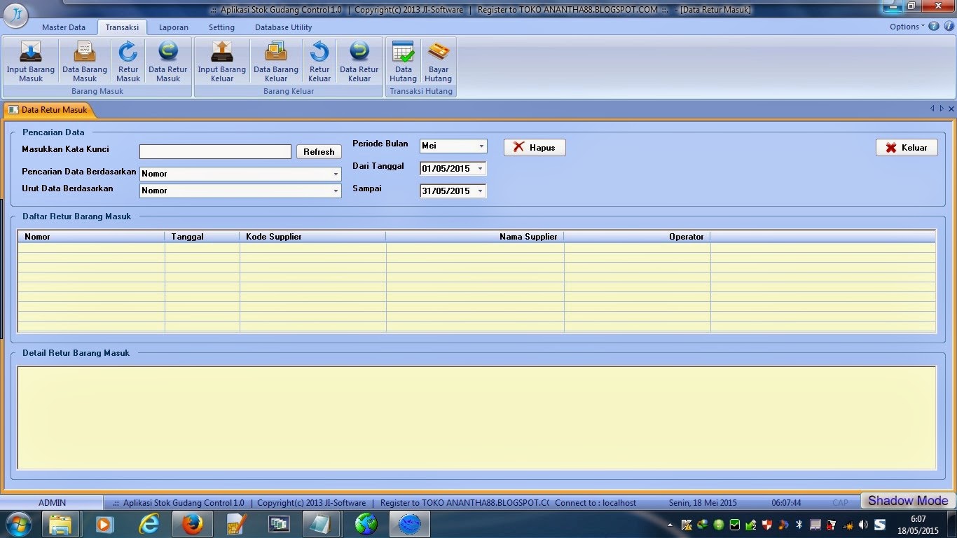The width and height of the screenshot is (957, 538).
Task: Select the Data Retur Masuk document tab
Action: click(49, 110)
